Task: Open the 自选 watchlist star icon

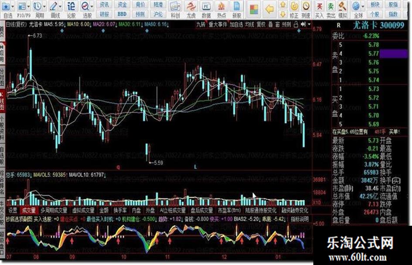Action: pyautogui.click(x=6, y=7)
